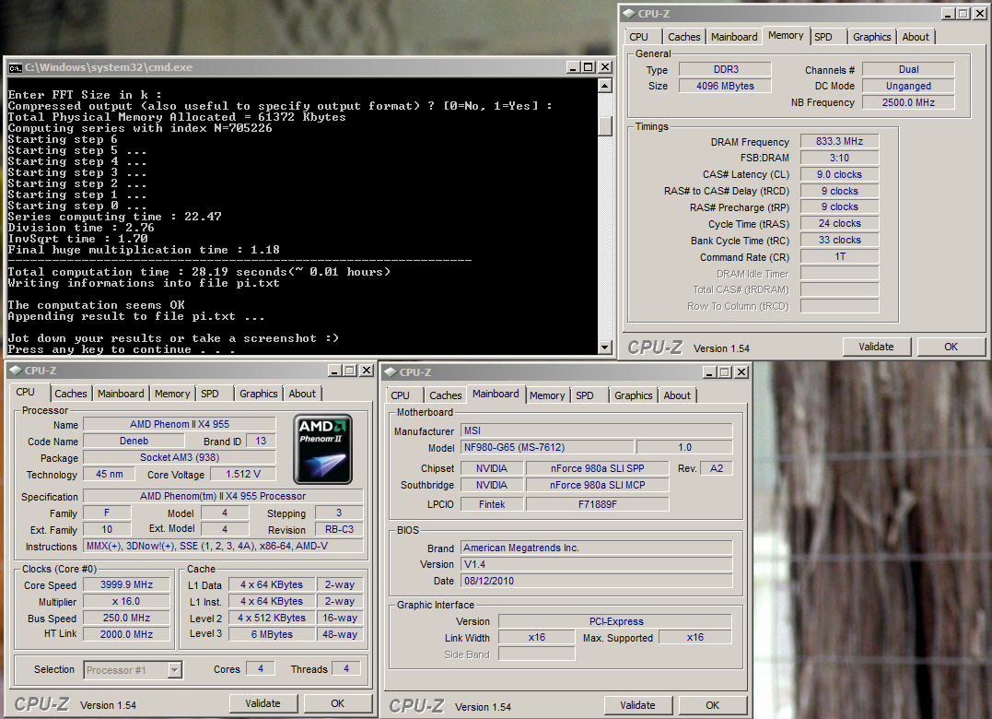Click the CPU-Z Memory window title icon
The width and height of the screenshot is (992, 719).
tap(628, 13)
